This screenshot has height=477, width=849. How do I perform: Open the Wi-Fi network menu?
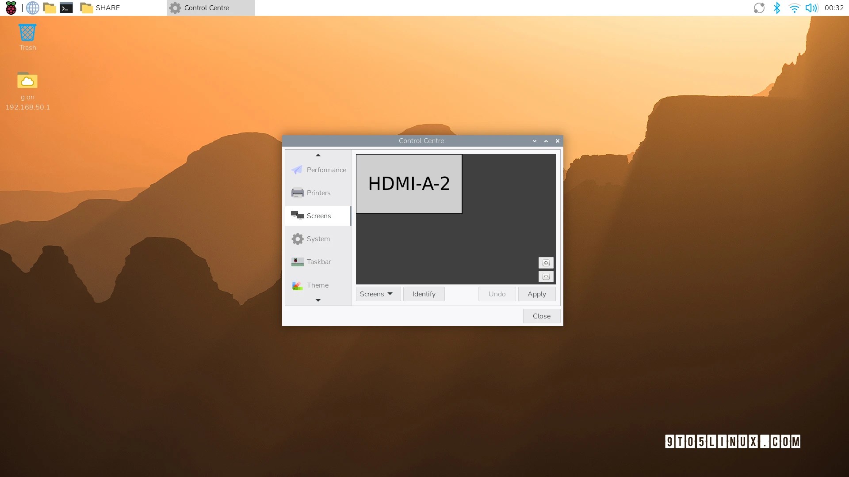pos(794,8)
